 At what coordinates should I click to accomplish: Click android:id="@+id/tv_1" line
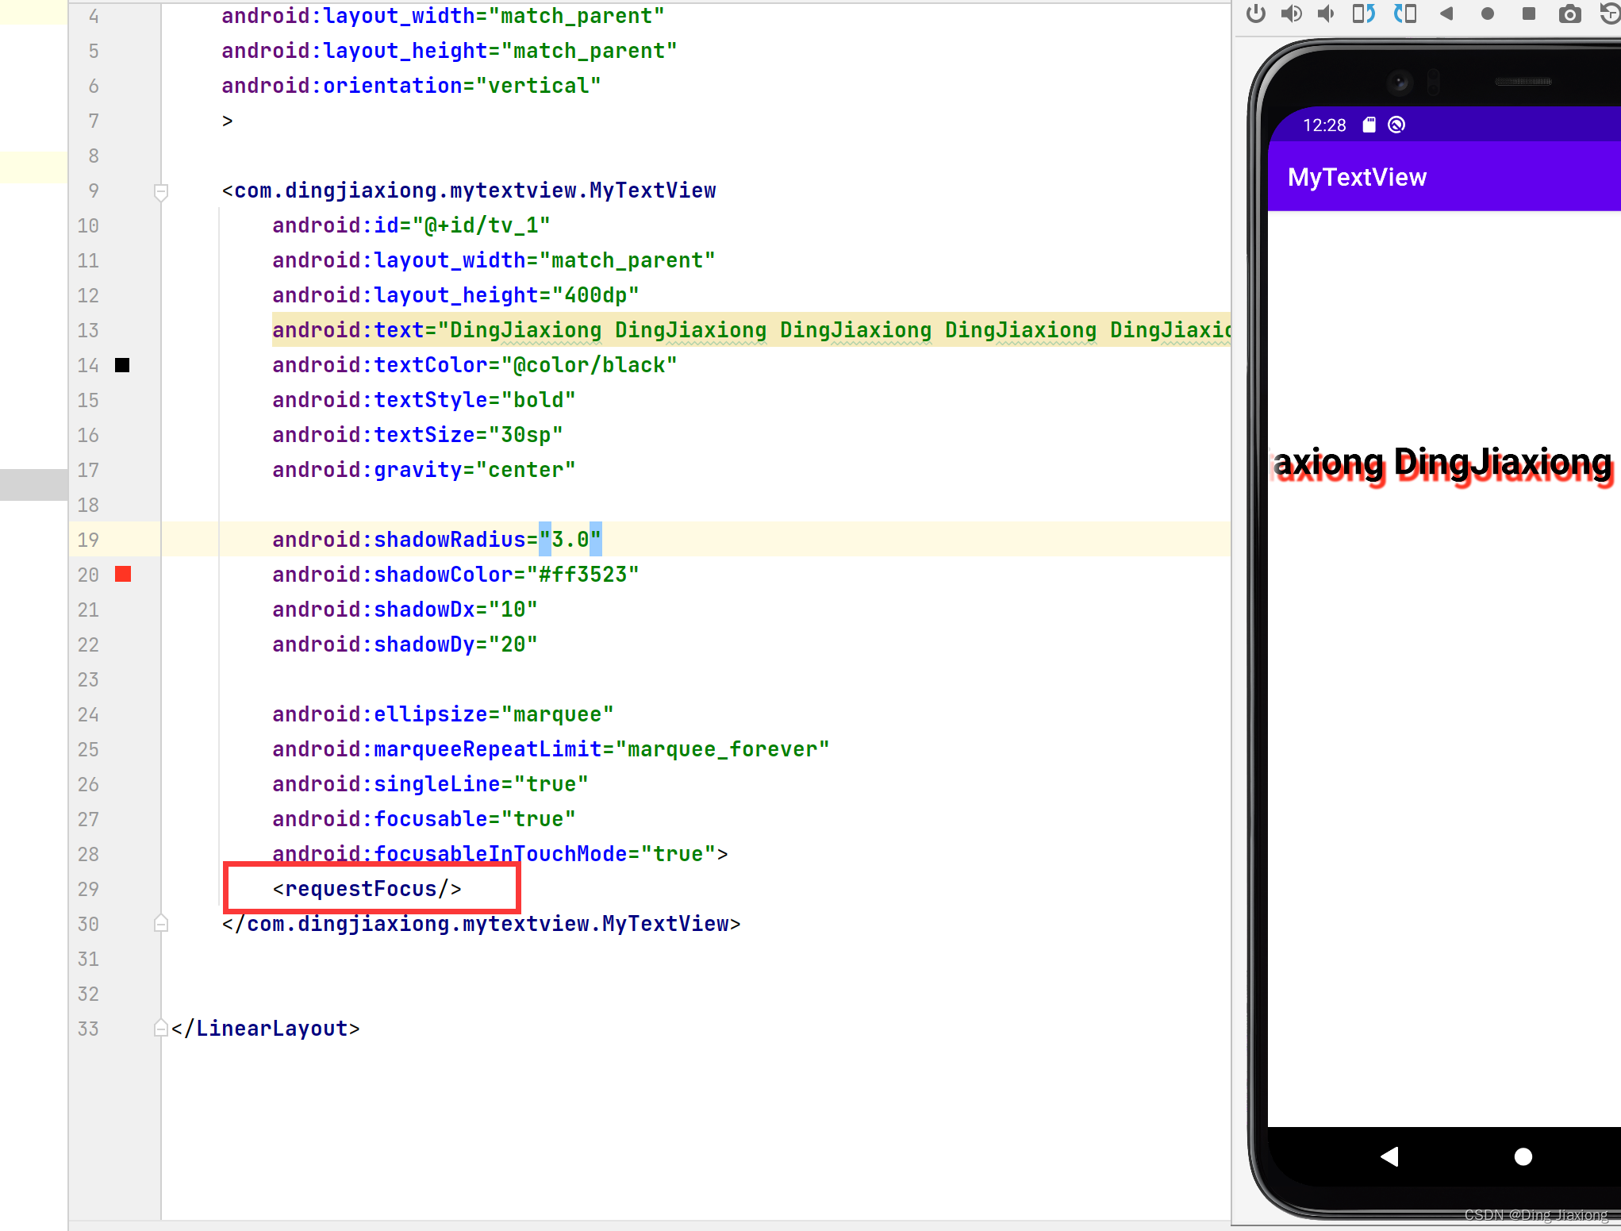[411, 225]
